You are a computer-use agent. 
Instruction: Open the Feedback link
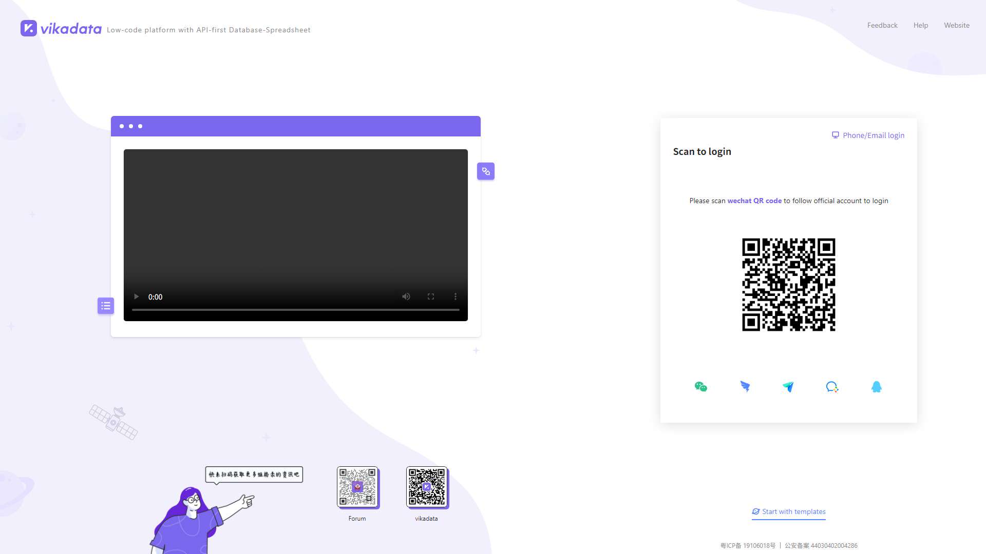882,25
